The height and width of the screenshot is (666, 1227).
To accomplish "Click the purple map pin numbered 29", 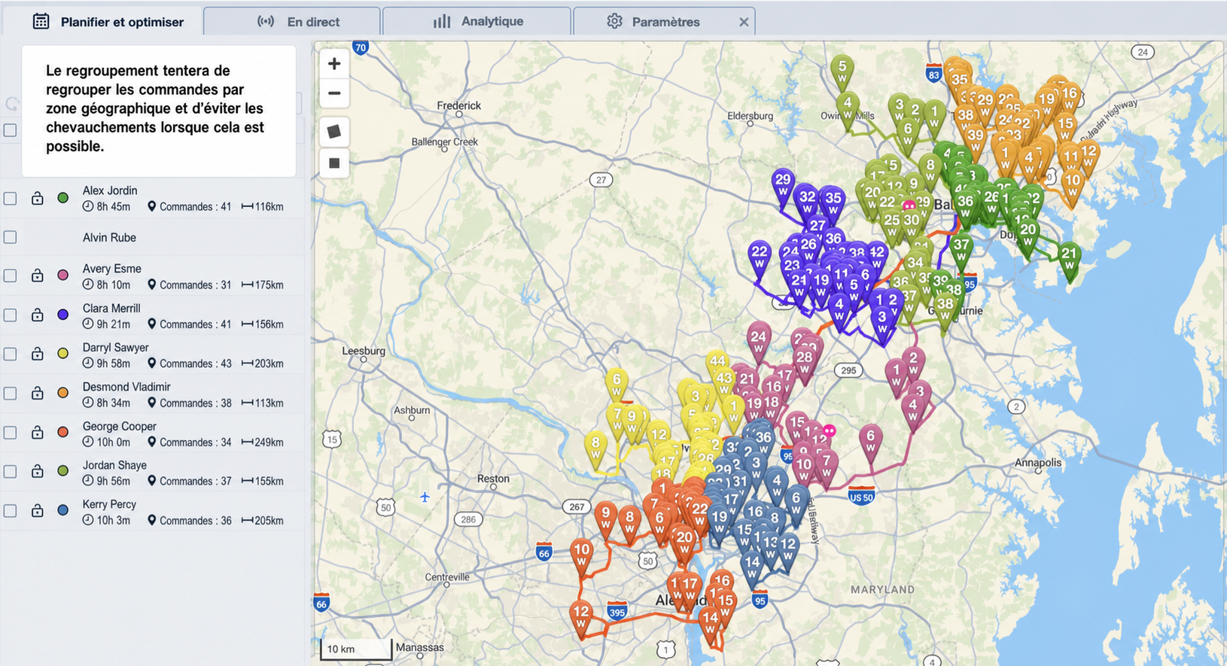I will pos(783,184).
